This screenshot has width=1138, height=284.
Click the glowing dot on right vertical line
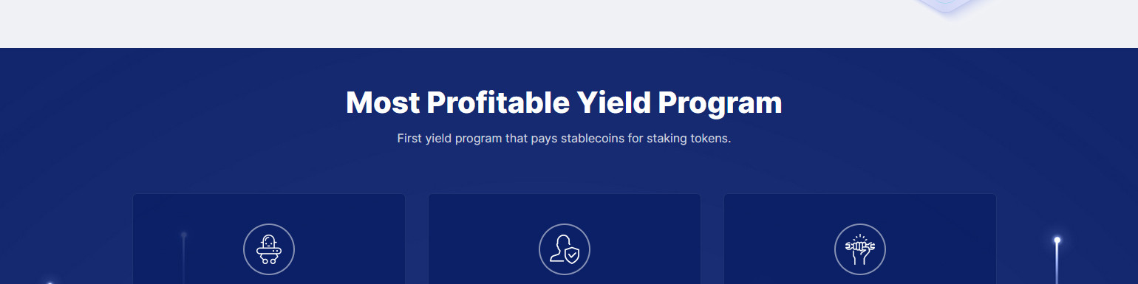point(1057,240)
